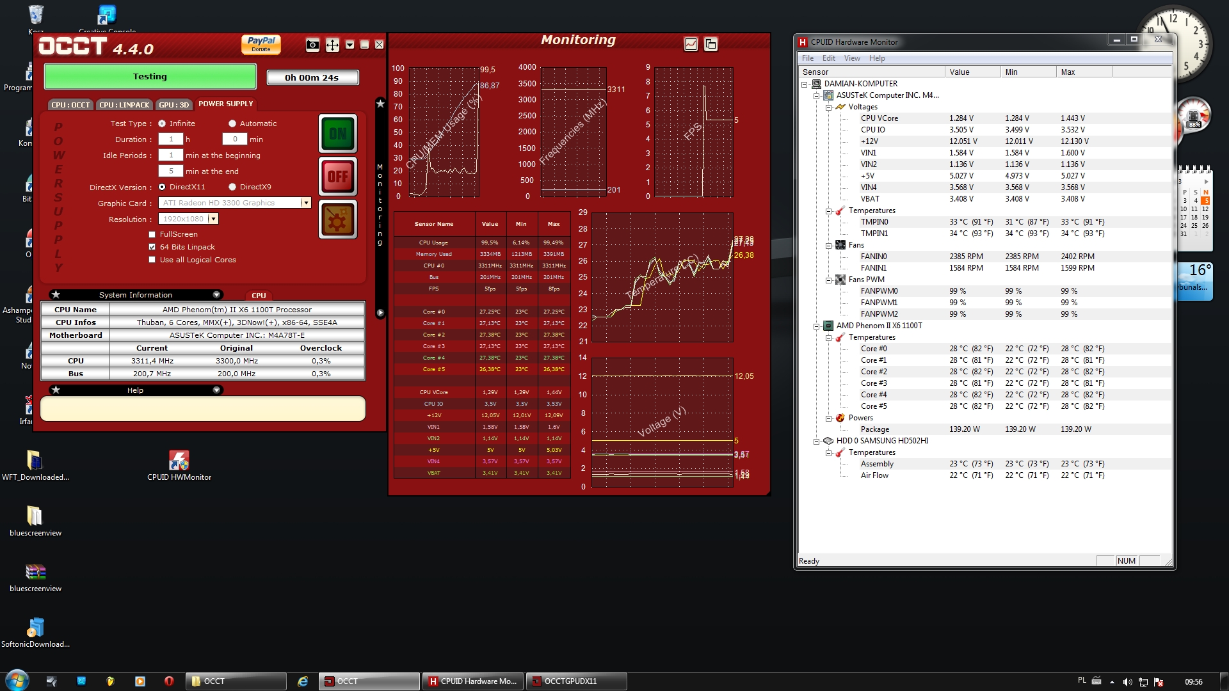Enable the FullScreen checkbox

pos(152,234)
